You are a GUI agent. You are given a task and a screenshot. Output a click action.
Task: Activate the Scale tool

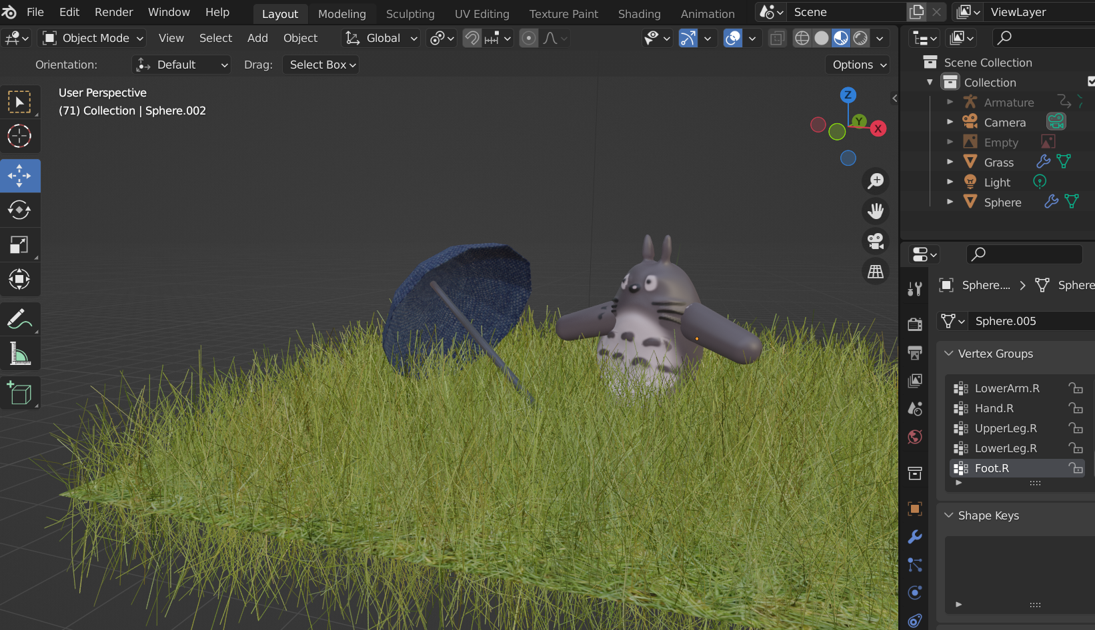(x=19, y=245)
